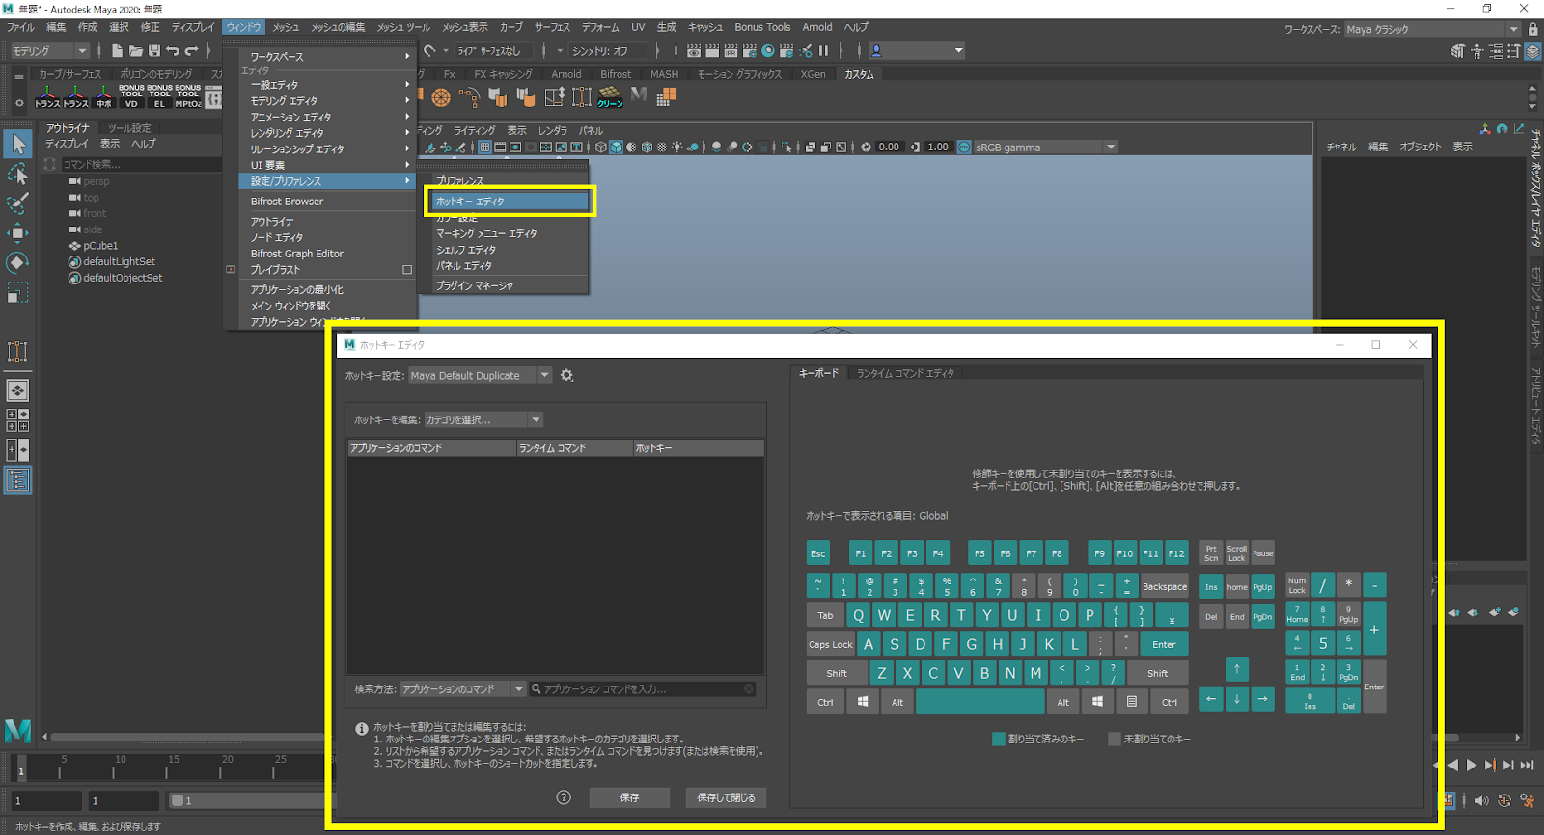Viewport: 1544px width, 835px height.
Task: Toggle the 割り当て済みのキー legend box
Action: (x=999, y=739)
